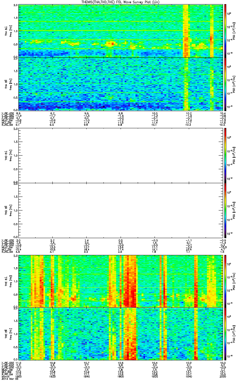
Task: Click the 1.0 tick on the THD B⊥ frequency axis
Action: coord(15,155)
